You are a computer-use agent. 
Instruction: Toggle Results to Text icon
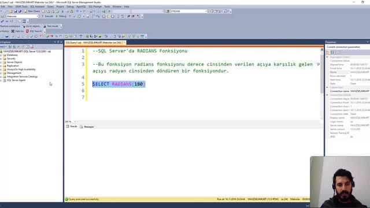coord(104,16)
